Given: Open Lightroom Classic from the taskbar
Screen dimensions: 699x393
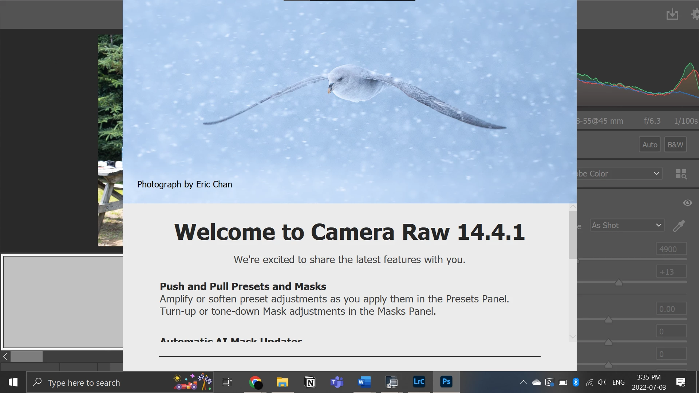Looking at the screenshot, I should click(x=419, y=382).
